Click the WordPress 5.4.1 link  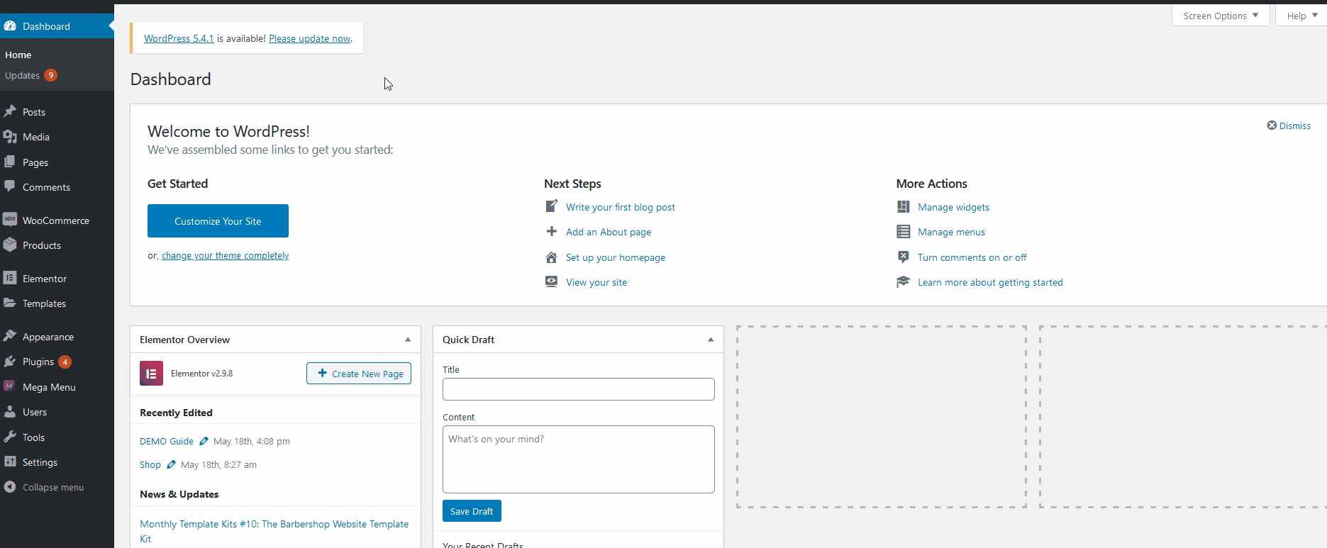click(179, 38)
